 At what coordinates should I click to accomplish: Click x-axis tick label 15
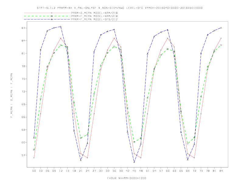[x=67, y=171]
